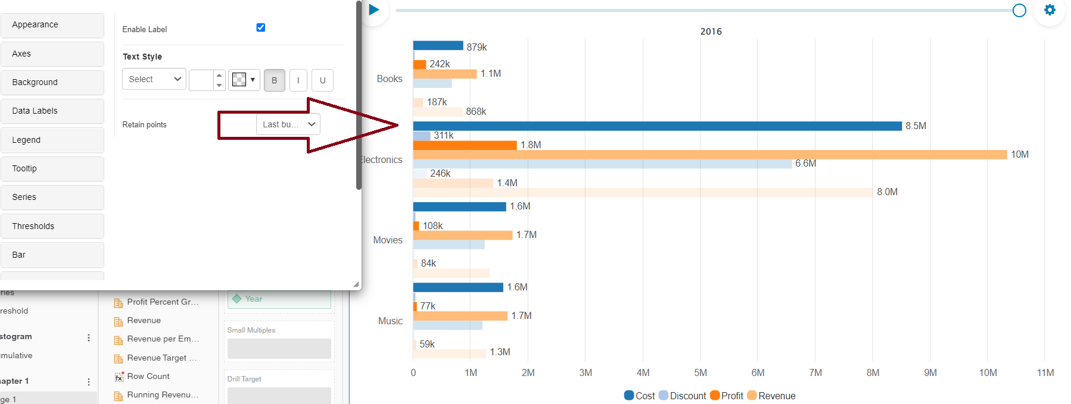Open the text color picker dropdown
Screen dimensions: 1071x404
pos(244,80)
